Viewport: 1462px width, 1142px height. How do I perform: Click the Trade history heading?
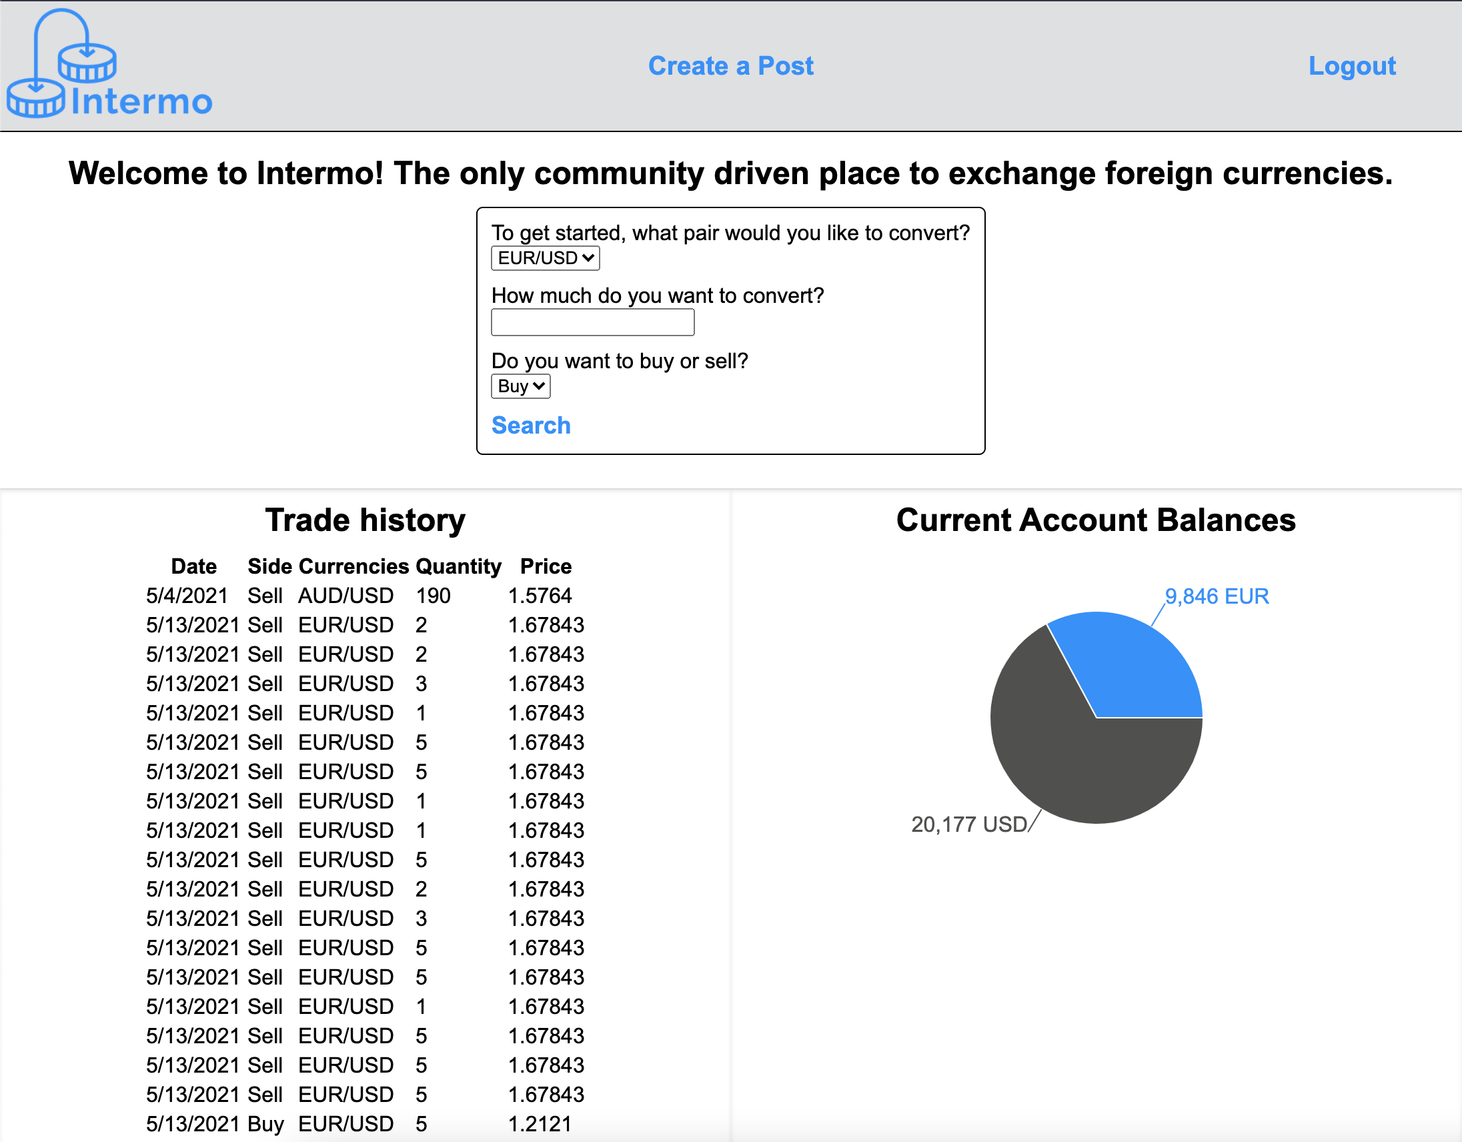tap(365, 520)
